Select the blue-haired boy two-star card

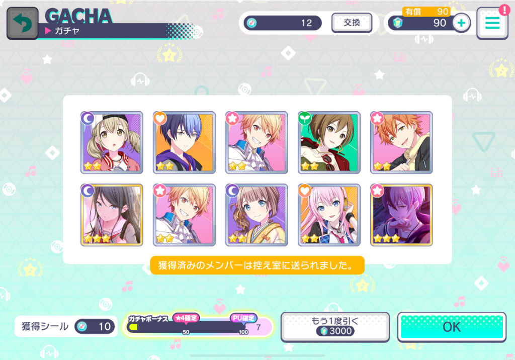184,143
